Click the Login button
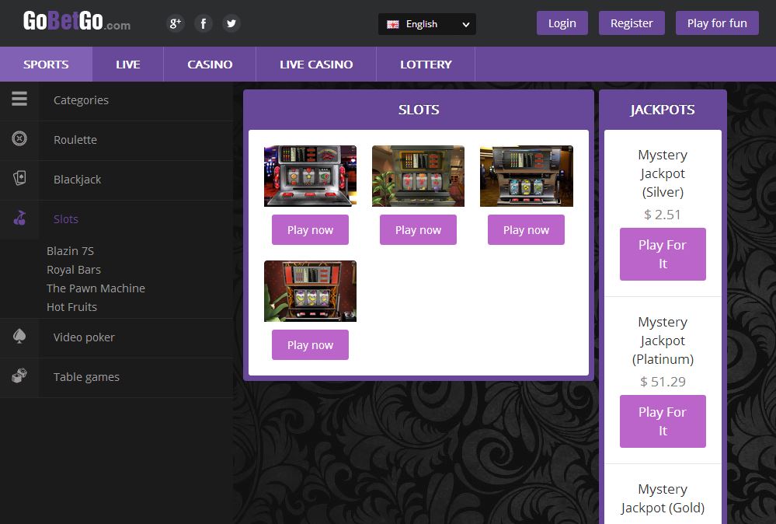Viewport: 776px width, 524px height. pos(562,23)
